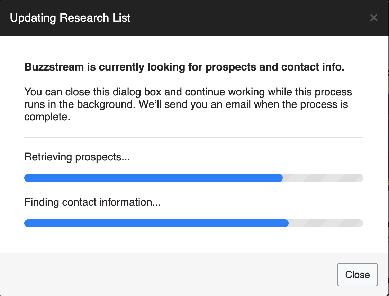This screenshot has width=389, height=296.
Task: Click the "Retrieving prospects..." status label
Action: (x=77, y=157)
